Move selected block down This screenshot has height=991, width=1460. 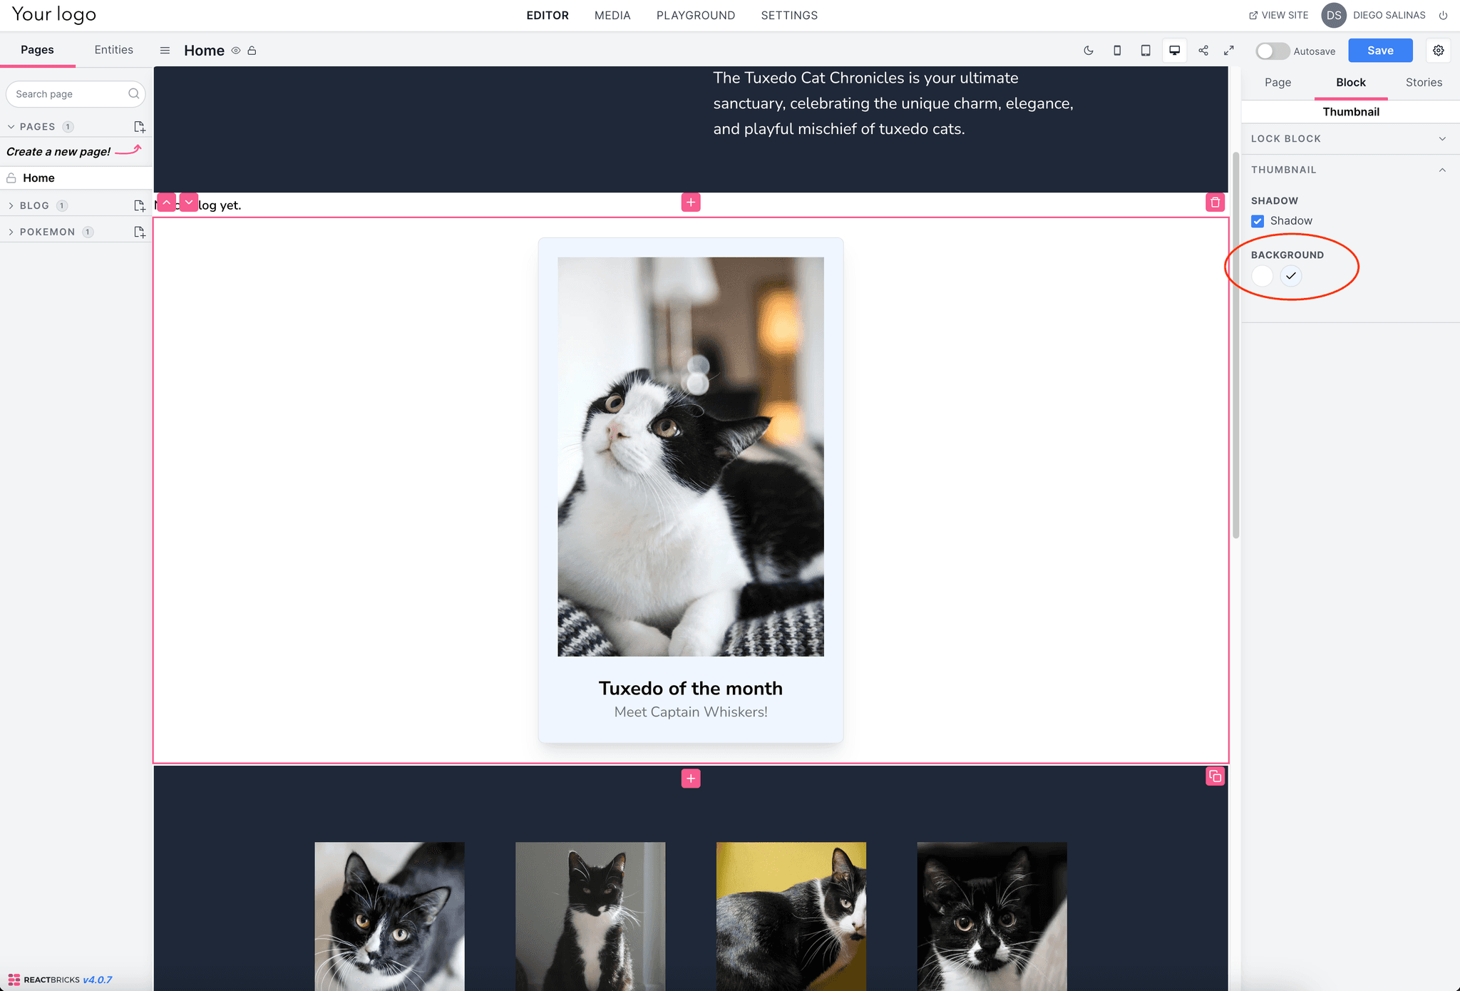(x=189, y=202)
